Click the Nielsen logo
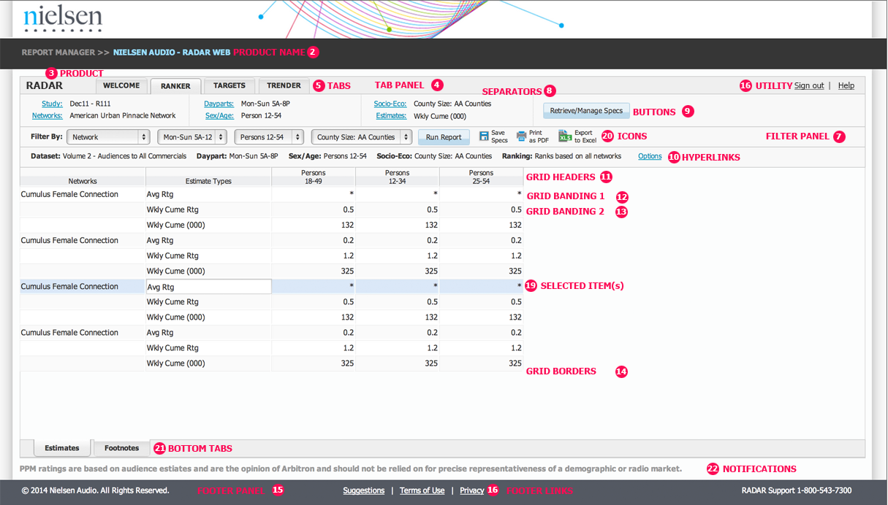This screenshot has height=505, width=888. [x=63, y=19]
